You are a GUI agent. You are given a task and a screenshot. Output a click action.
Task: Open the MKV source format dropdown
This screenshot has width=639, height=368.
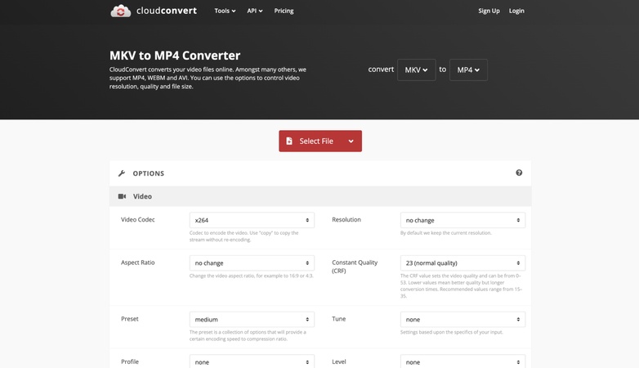pos(416,70)
